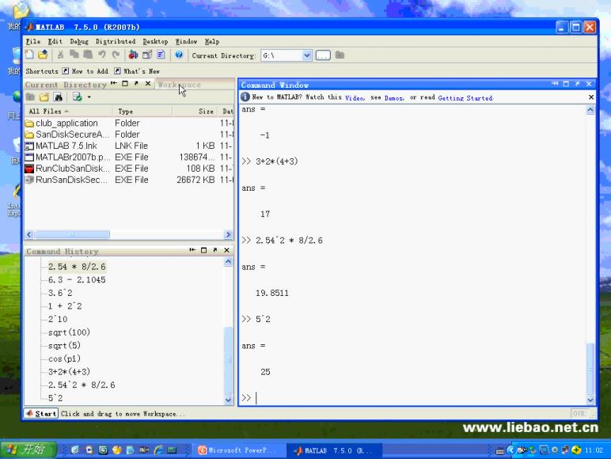Open the Window menu
The width and height of the screenshot is (611, 459).
coord(186,41)
